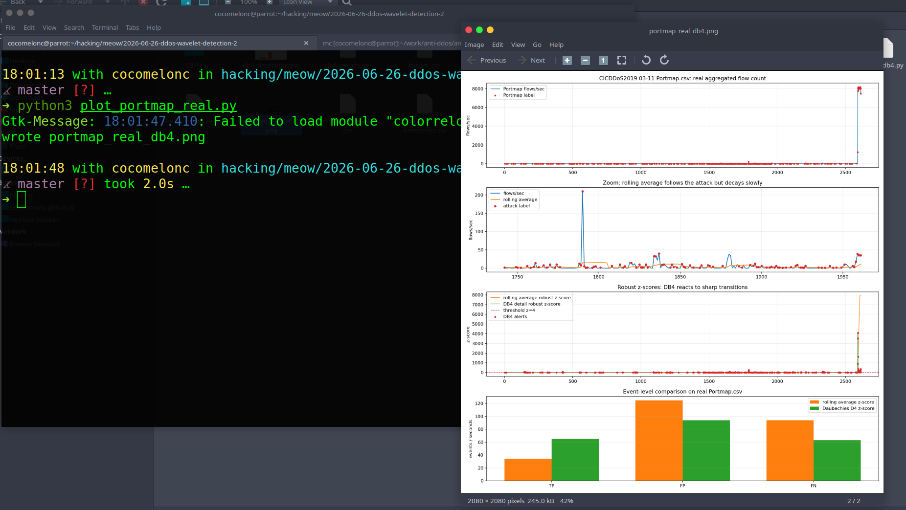Click the Forward button in file manager
The image size is (906, 510).
point(73,2)
